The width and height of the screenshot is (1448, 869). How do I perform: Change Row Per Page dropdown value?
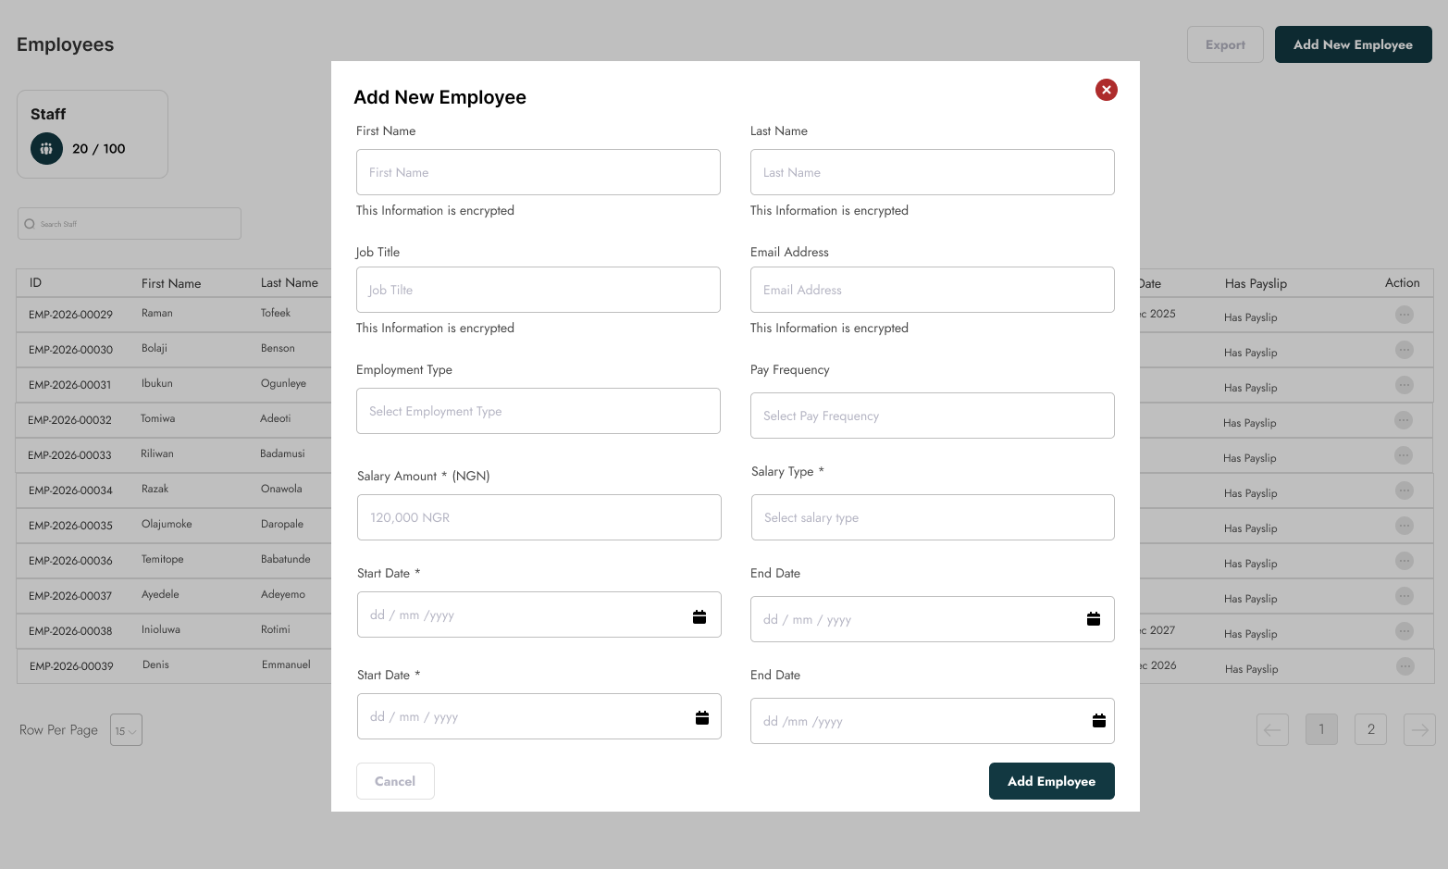point(126,730)
